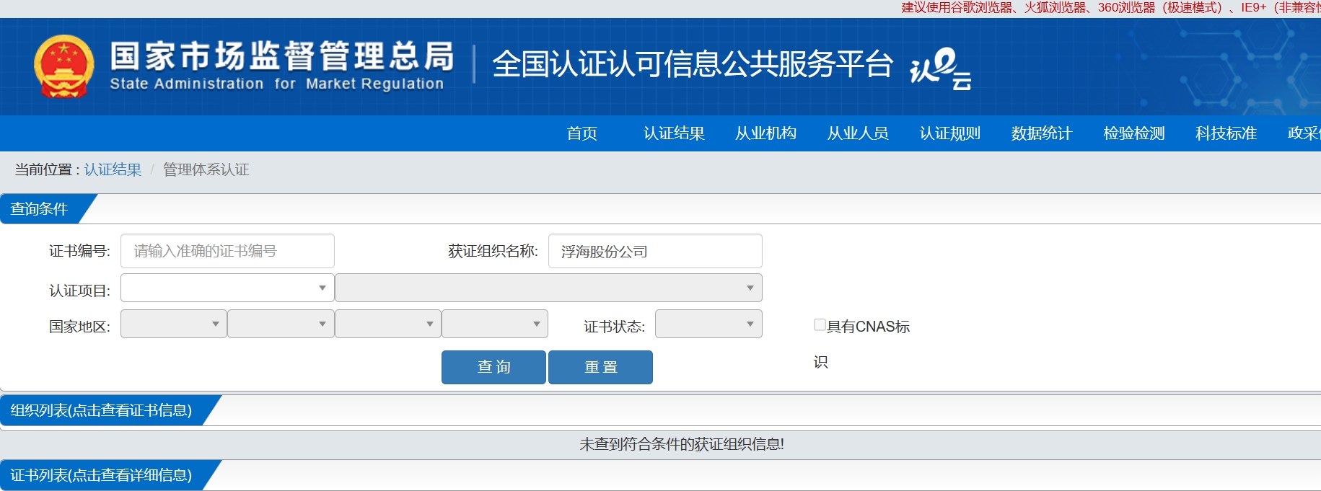Open the 证书状态 dropdown
Viewport: 1321px width, 491px height.
[708, 324]
